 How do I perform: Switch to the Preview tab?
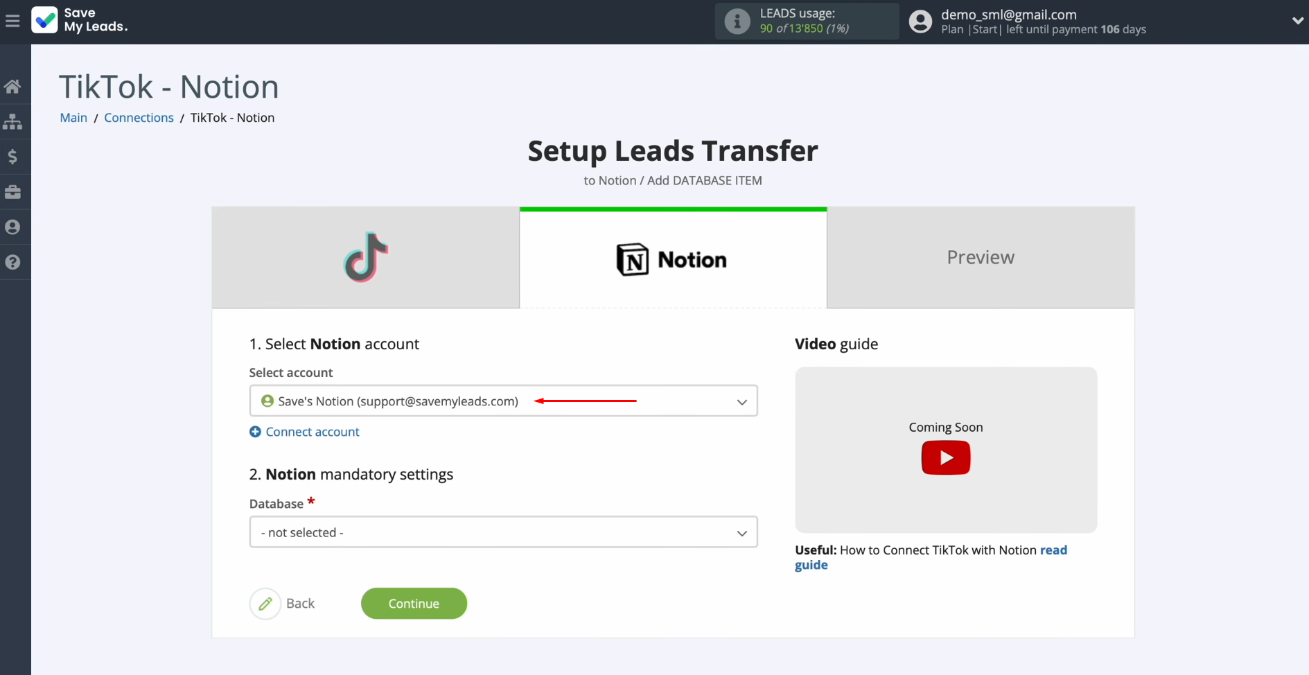pos(981,257)
